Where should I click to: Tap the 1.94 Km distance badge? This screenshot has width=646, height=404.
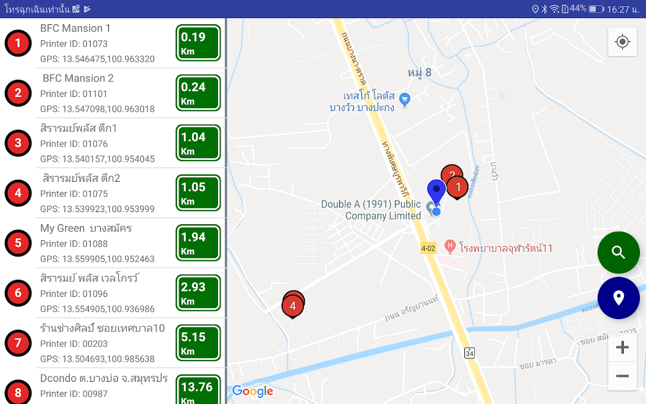[198, 243]
